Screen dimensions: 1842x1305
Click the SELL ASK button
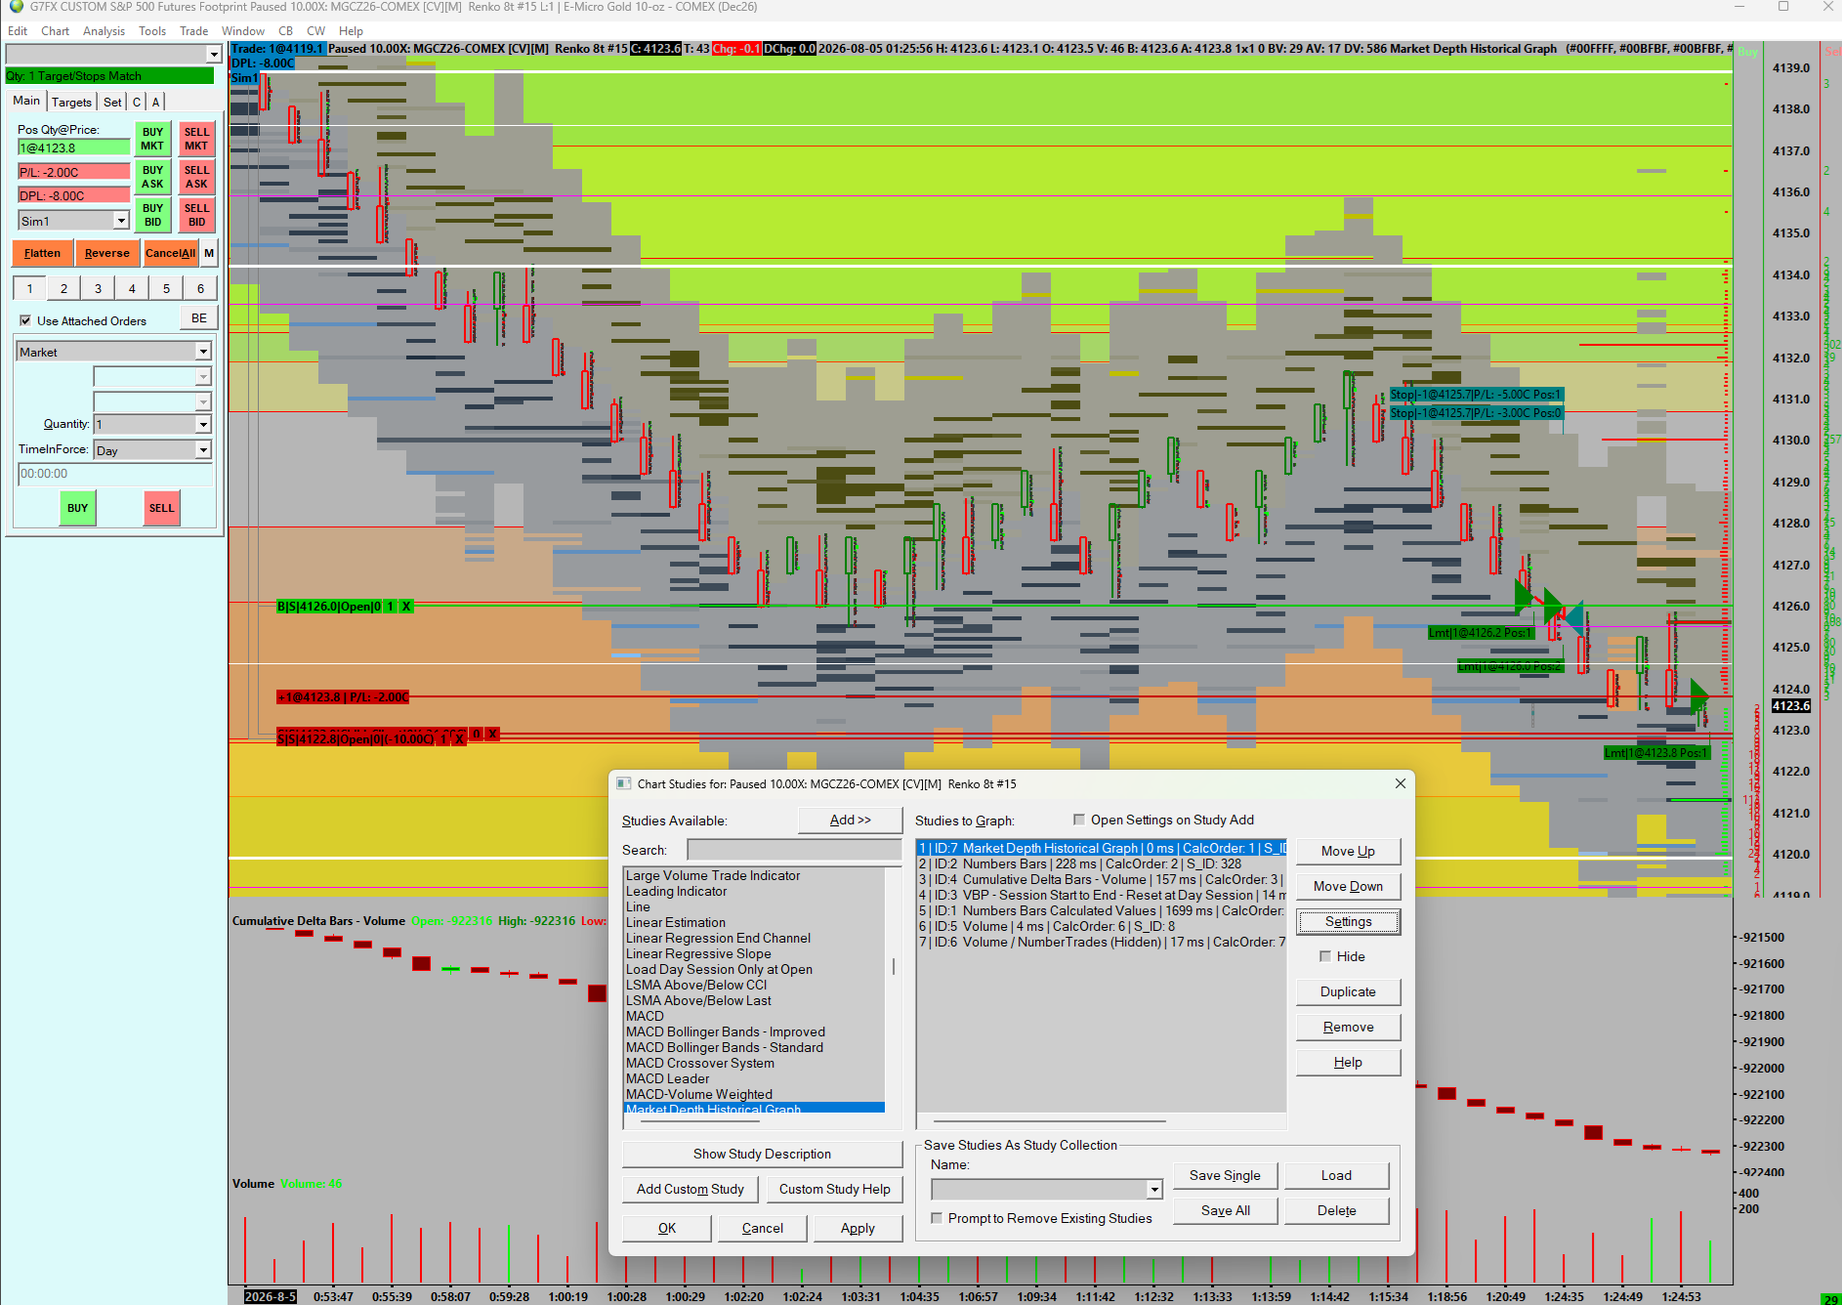(x=196, y=177)
